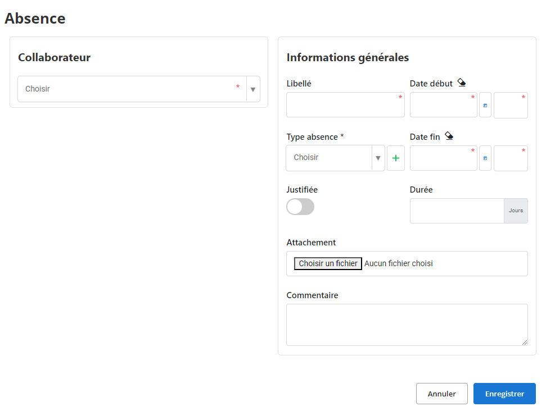Click 'Aucun fichier choisi' text
The width and height of the screenshot is (546, 420).
[x=398, y=263]
